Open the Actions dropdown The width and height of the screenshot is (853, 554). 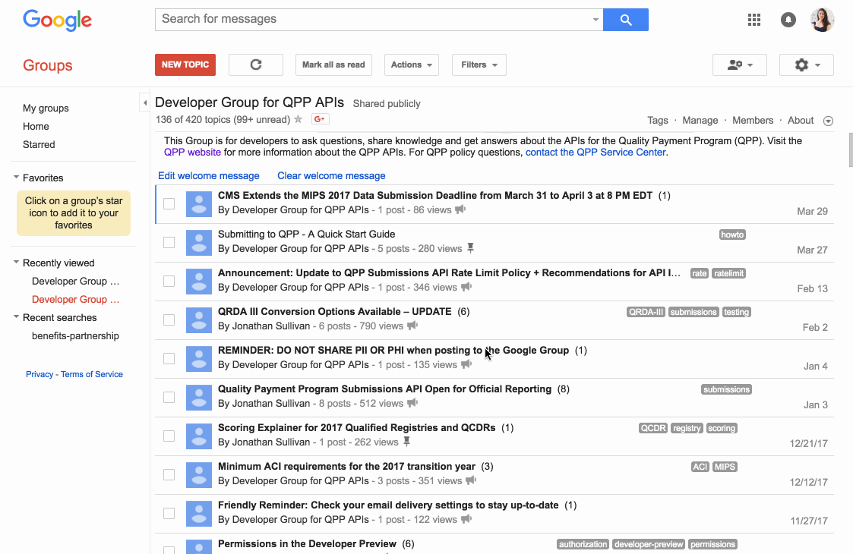(x=412, y=65)
